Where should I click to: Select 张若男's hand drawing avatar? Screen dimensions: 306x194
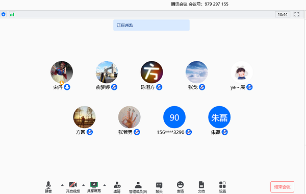129,117
